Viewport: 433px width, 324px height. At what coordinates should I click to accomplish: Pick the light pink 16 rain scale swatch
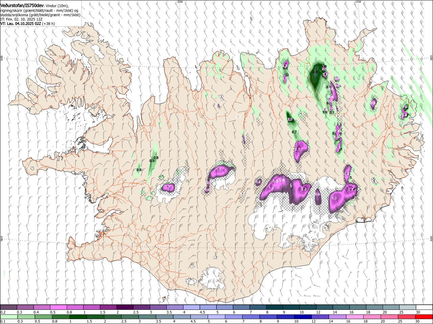[x=355, y=316]
